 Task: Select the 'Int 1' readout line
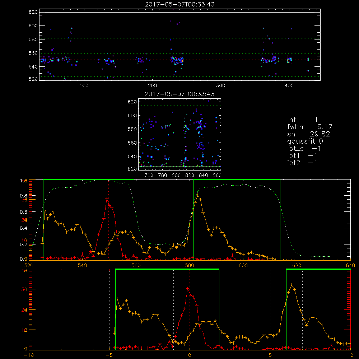[x=302, y=120]
